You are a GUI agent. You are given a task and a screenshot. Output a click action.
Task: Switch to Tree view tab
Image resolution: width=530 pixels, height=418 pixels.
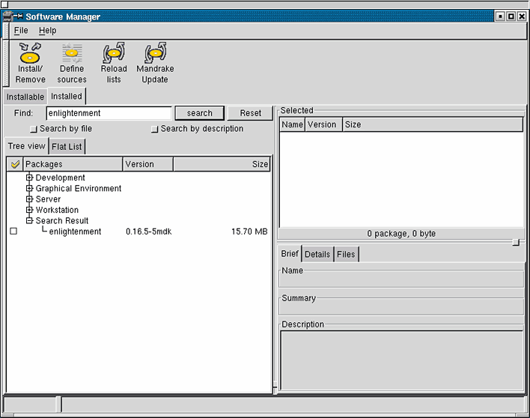(26, 146)
